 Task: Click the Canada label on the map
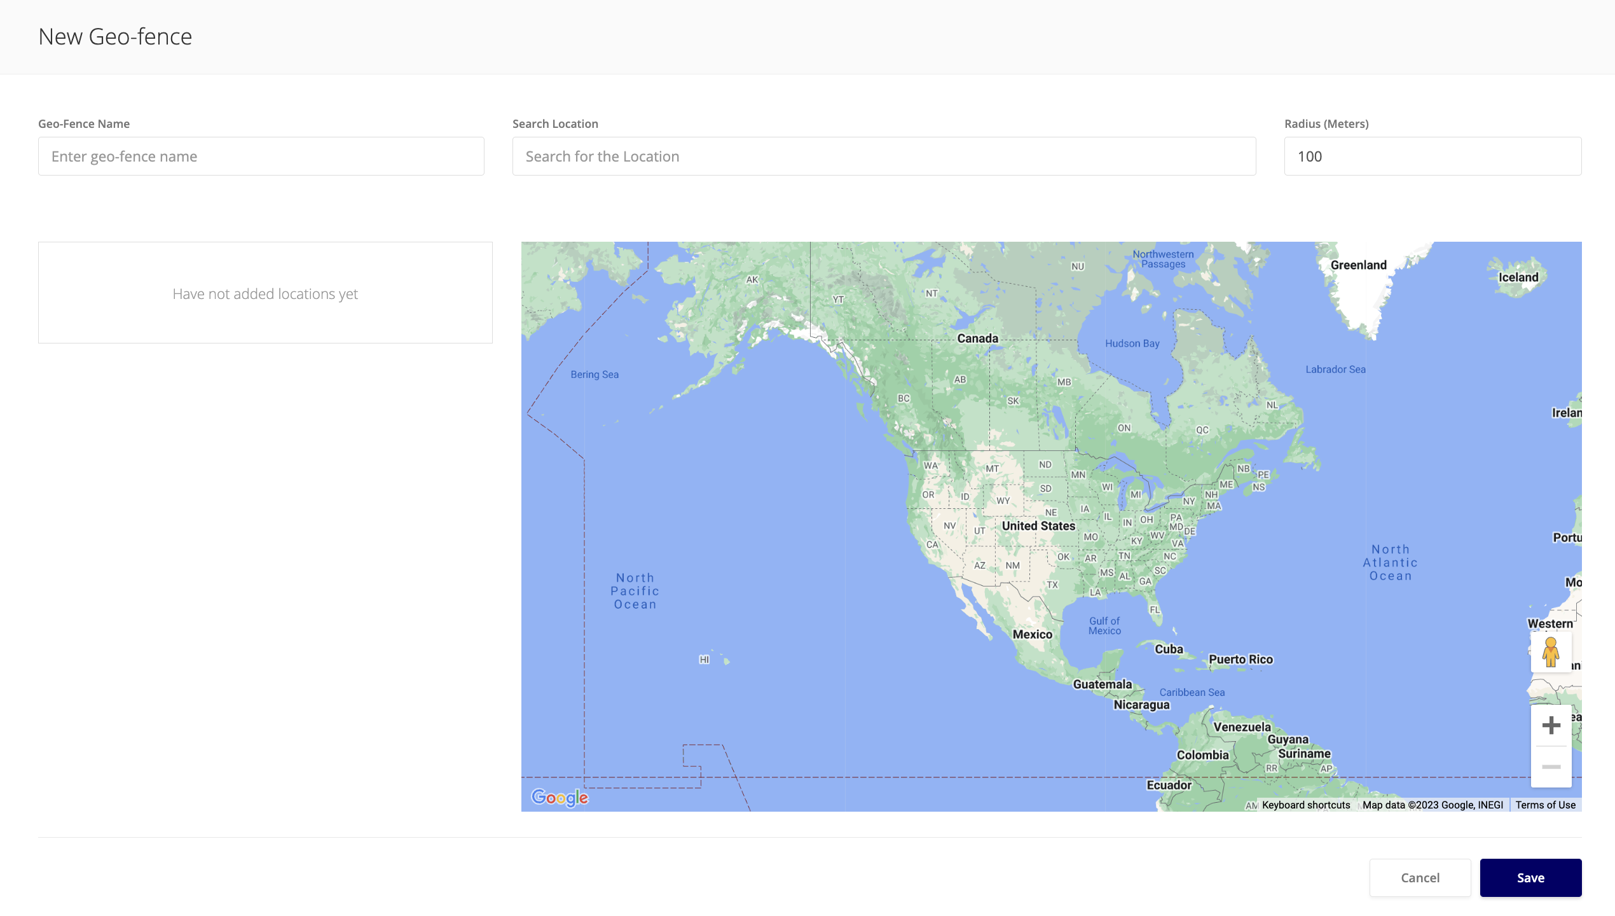click(977, 338)
